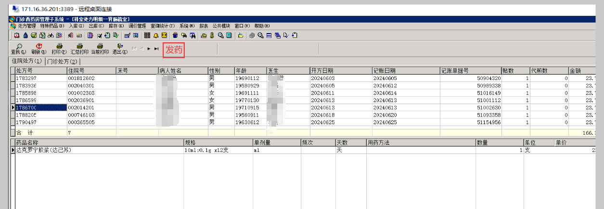Click the blue jar with red lid icon
Screen dimensions: 604x209
(175, 35)
